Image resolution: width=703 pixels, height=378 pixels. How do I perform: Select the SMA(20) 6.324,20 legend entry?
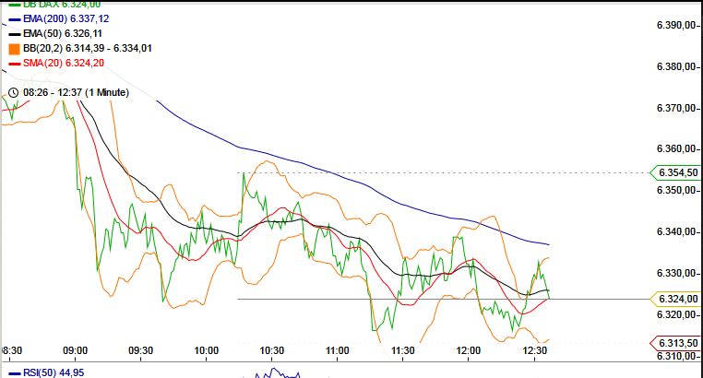click(x=56, y=63)
